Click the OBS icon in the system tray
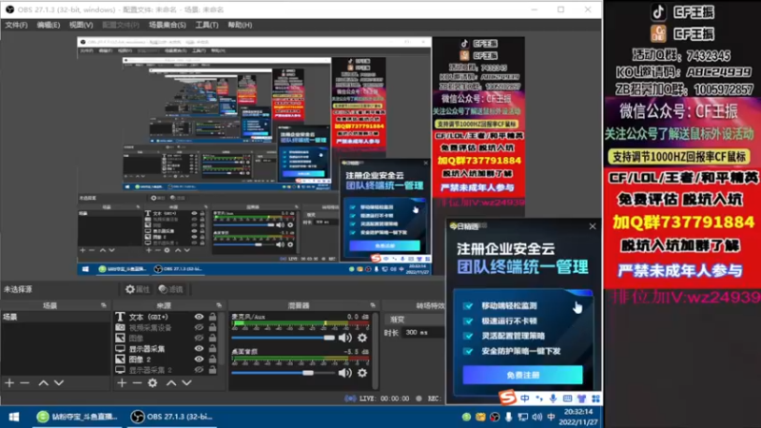The height and width of the screenshot is (428, 761). pyautogui.click(x=495, y=417)
